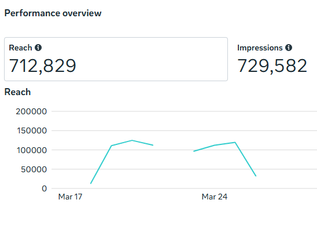This screenshot has width=317, height=236.
Task: Click the Performance overview heading
Action: 53,13
